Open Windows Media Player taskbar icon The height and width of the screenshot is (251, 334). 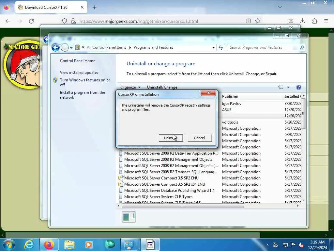[x=89, y=244]
